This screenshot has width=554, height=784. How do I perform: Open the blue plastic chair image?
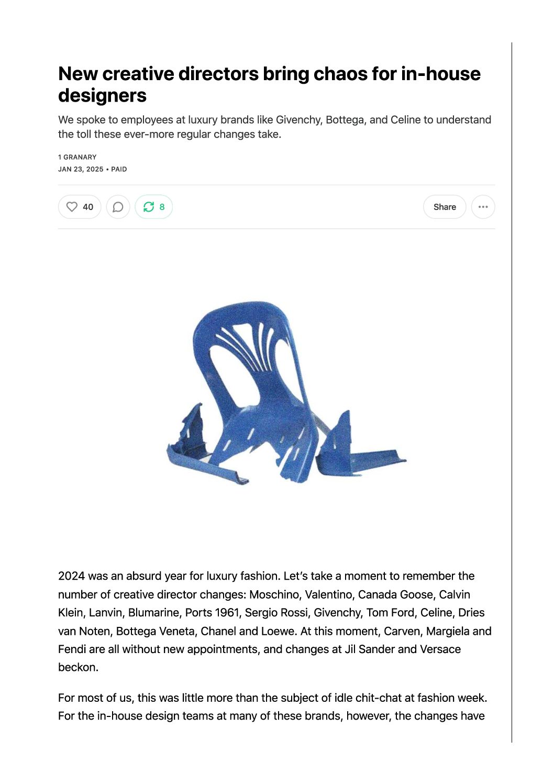click(286, 392)
